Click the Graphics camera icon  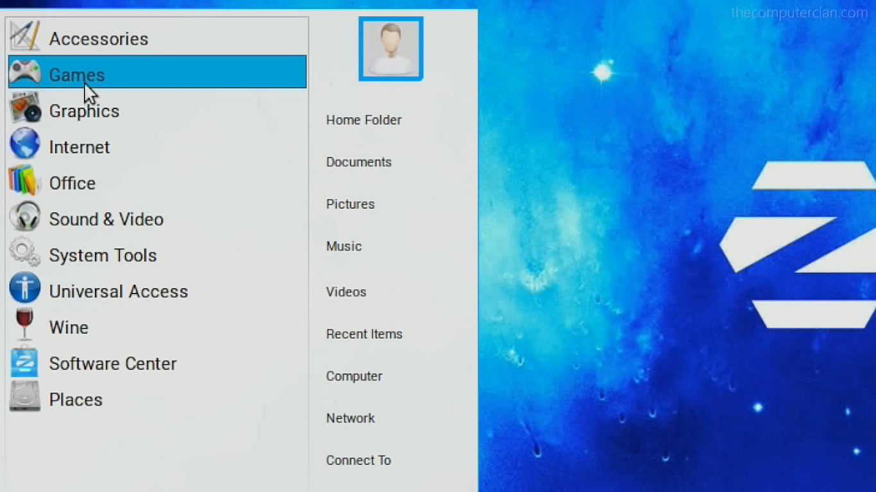25,108
